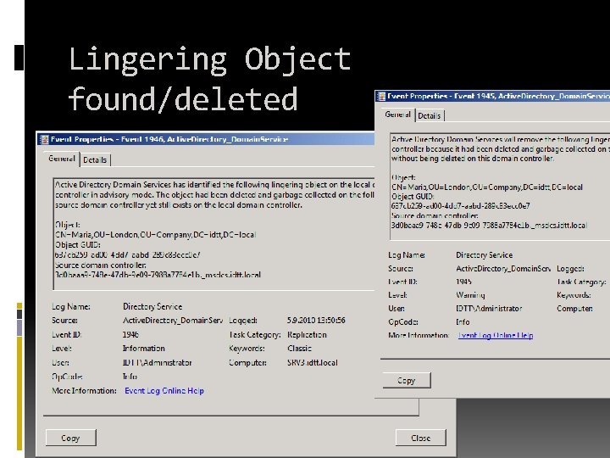610x458 pixels.
Task: Click Copy button in Event 1946 window
Action: pos(70,438)
